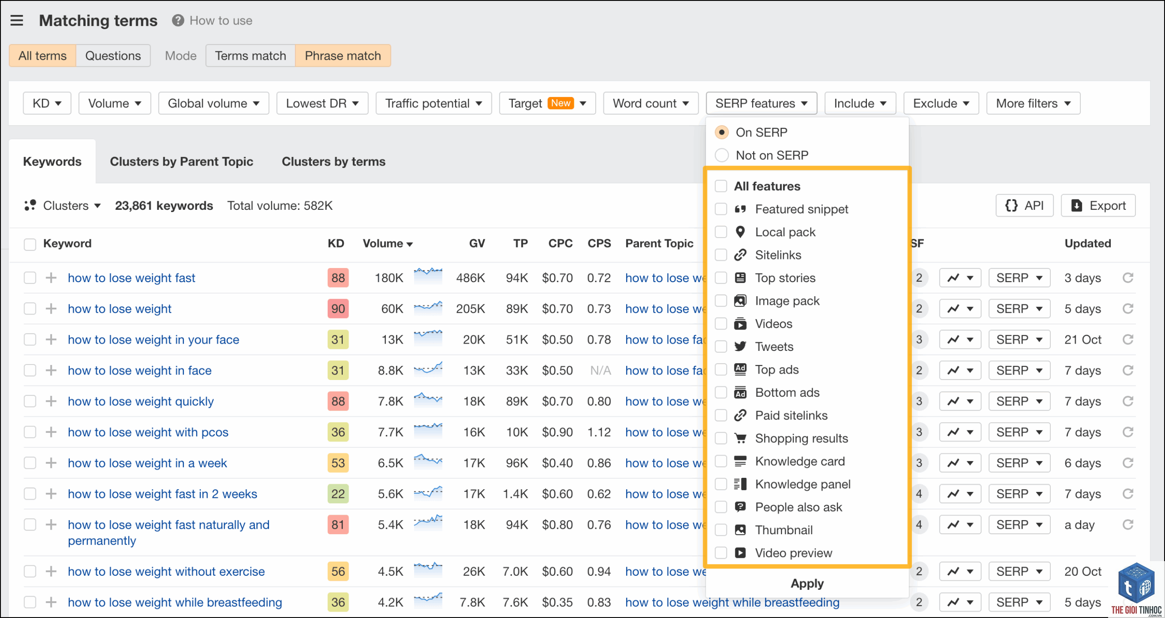Viewport: 1165px width, 618px height.
Task: Check the Top ads checkbox
Action: tap(721, 370)
